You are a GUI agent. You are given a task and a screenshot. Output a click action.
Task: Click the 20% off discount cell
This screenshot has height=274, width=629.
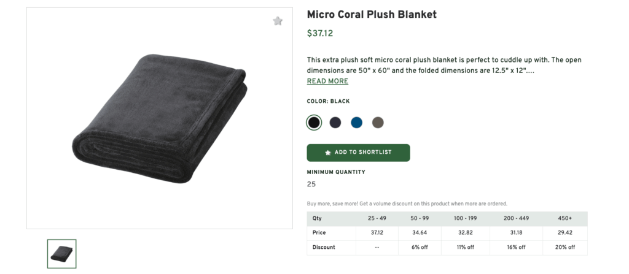pyautogui.click(x=565, y=247)
